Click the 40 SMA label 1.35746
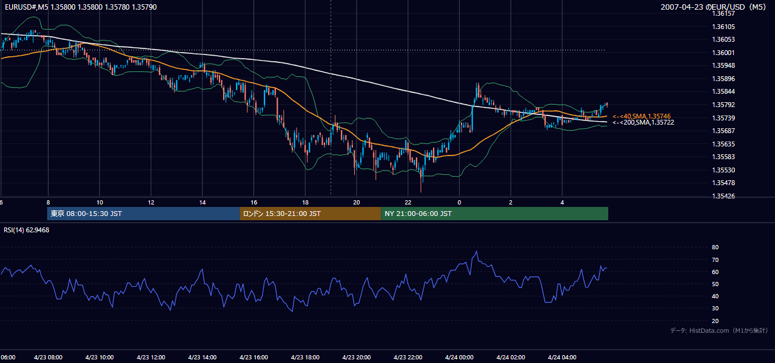 642,116
